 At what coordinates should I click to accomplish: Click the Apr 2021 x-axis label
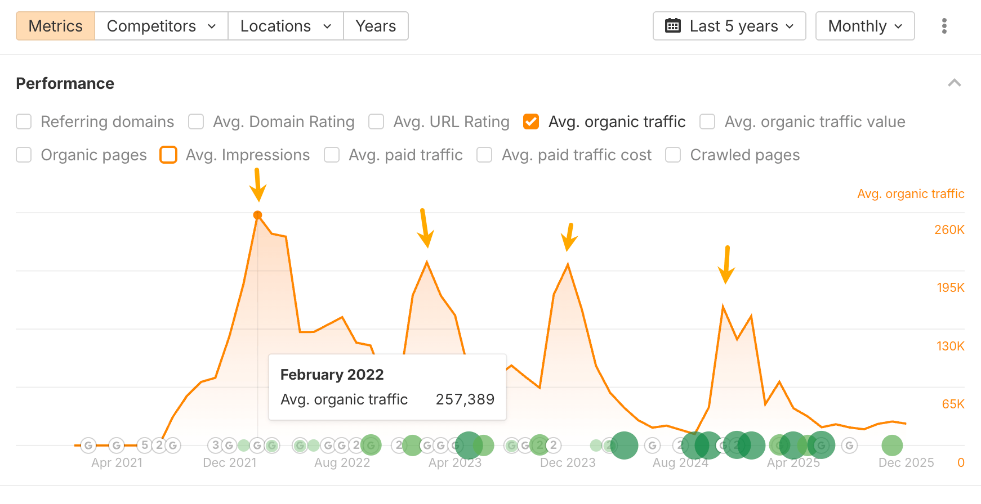[x=117, y=462]
